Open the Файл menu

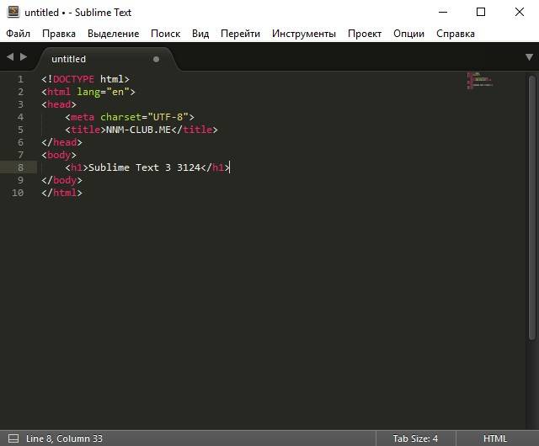click(19, 34)
